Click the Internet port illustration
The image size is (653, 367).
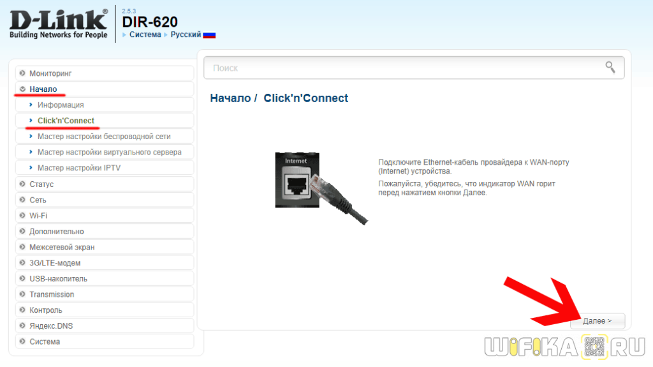click(x=321, y=188)
